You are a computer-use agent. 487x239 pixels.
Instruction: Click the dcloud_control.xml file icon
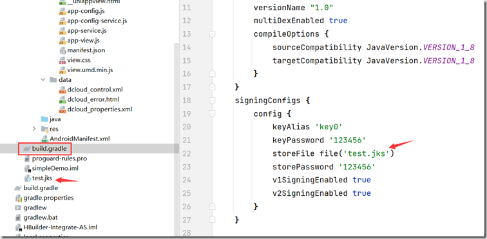(x=62, y=90)
